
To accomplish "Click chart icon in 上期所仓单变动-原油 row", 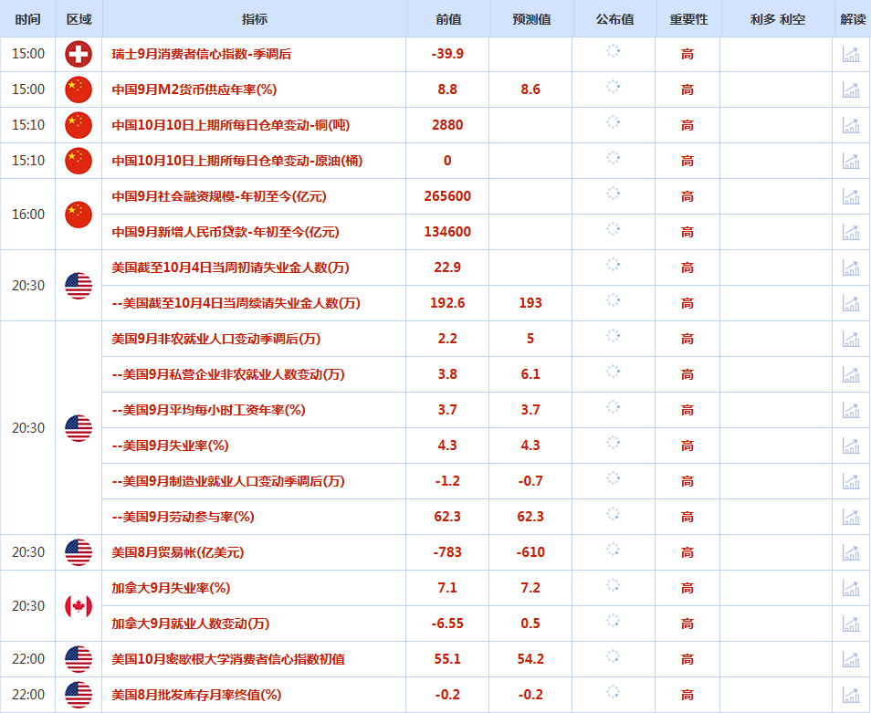I will [x=851, y=161].
